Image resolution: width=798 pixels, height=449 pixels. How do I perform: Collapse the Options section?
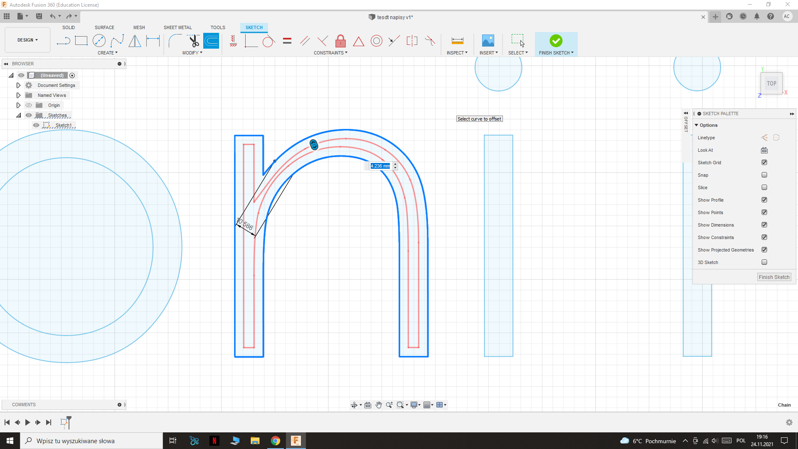[x=697, y=125]
